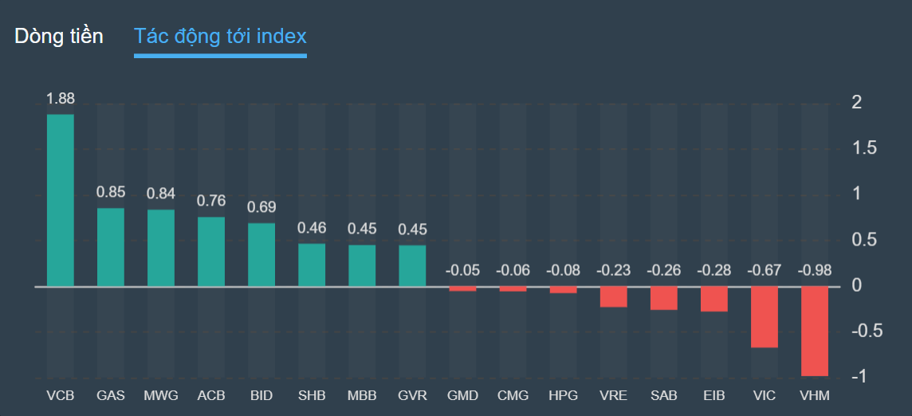Screen dimensions: 912x416
Task: Click the small red GMD bar
Action: 462,288
